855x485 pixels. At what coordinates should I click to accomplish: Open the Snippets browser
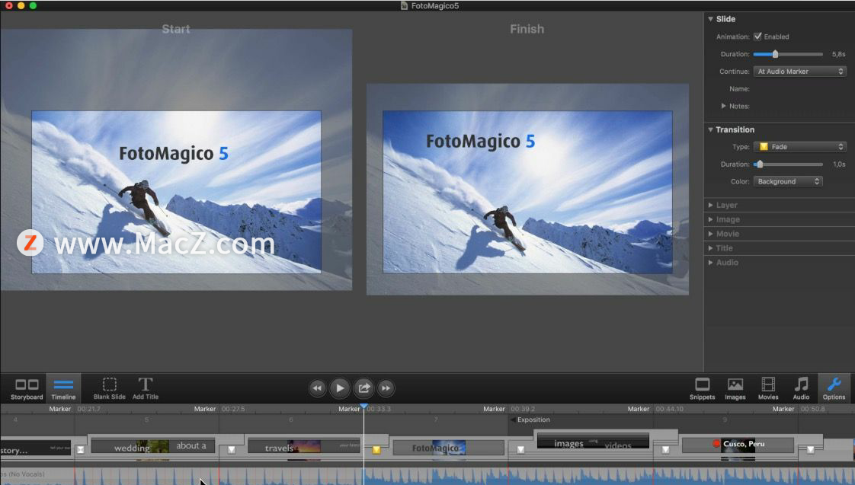point(703,389)
